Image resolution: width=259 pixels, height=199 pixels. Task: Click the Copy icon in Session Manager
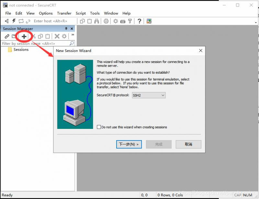click(40, 36)
